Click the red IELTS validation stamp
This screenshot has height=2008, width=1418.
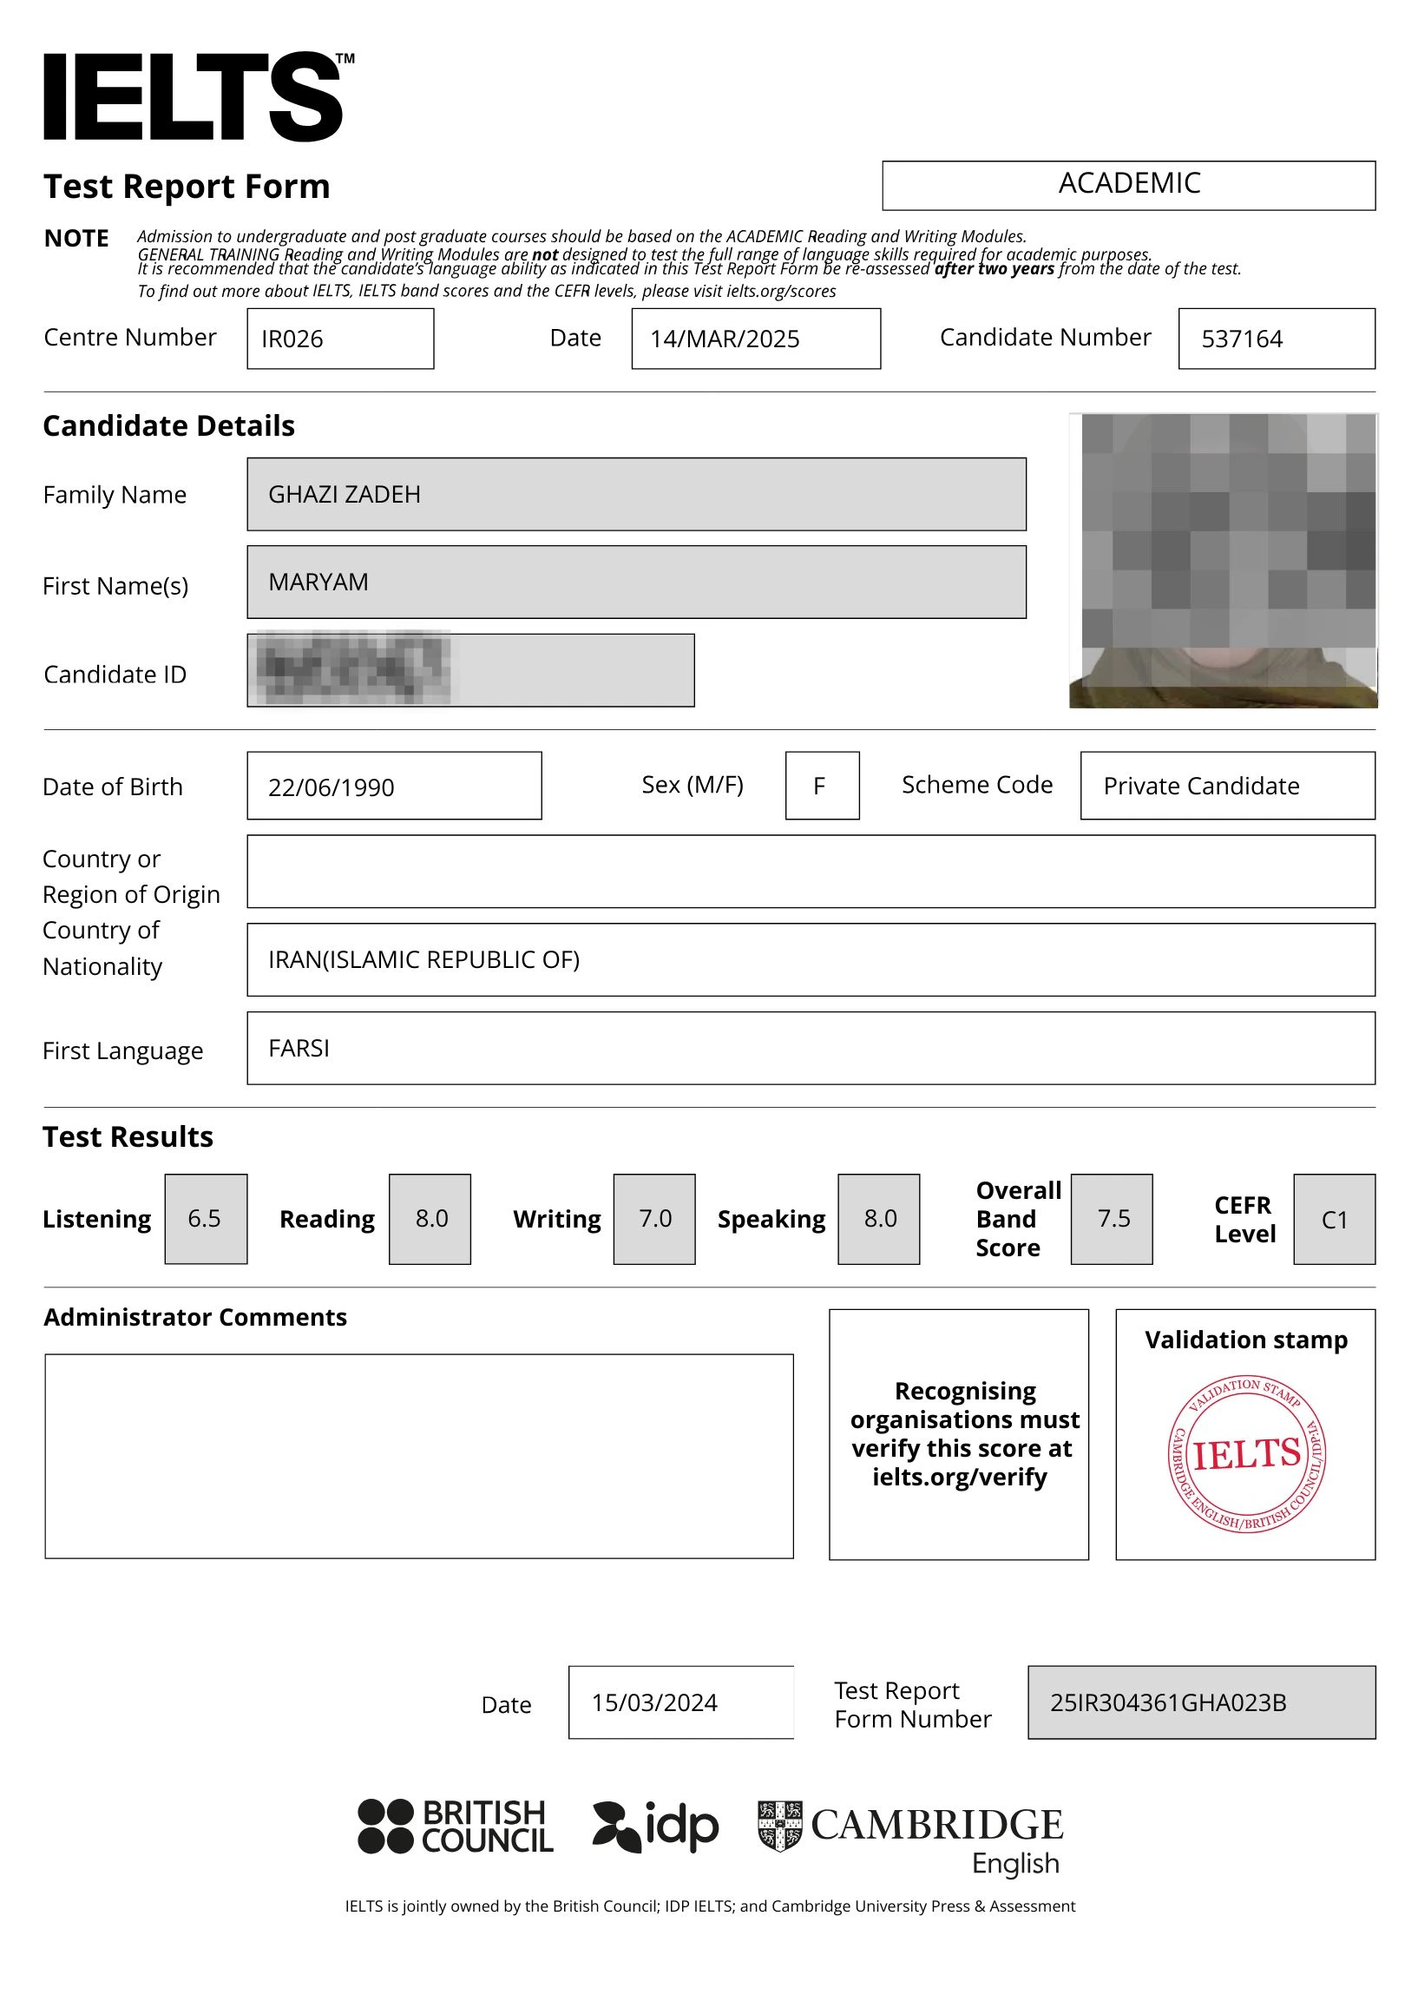[1246, 1454]
